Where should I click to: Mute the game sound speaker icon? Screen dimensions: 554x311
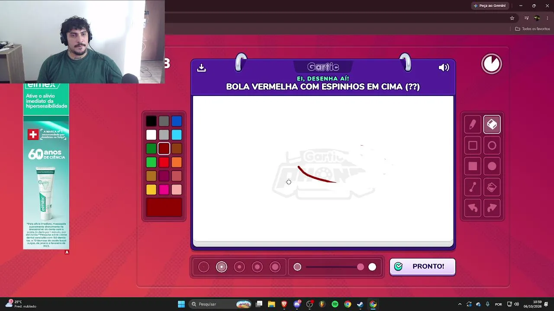coord(444,67)
